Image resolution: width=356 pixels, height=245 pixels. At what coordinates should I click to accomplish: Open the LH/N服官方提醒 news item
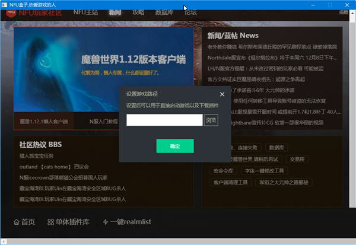click(265, 69)
